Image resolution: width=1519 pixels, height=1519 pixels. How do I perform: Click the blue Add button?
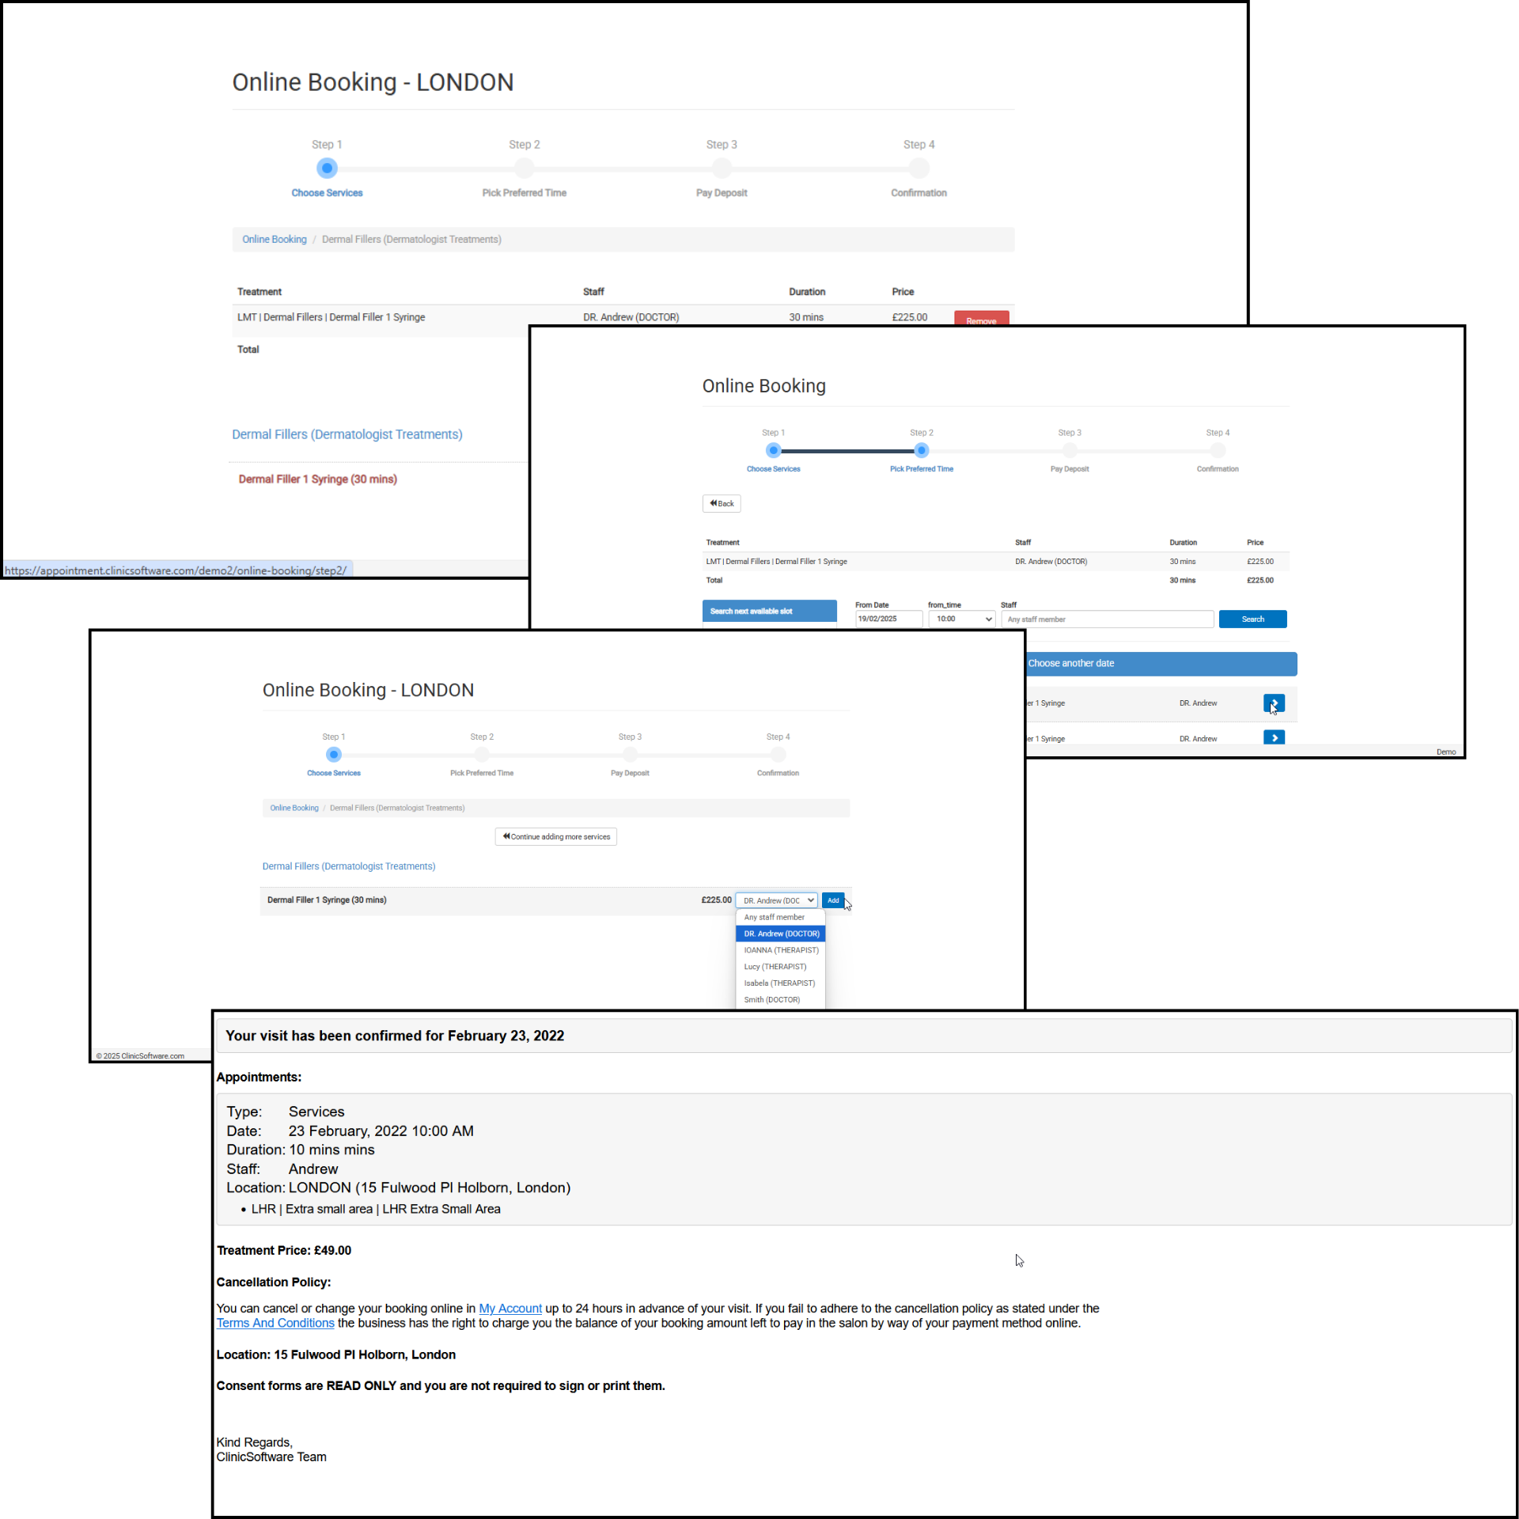click(x=833, y=900)
